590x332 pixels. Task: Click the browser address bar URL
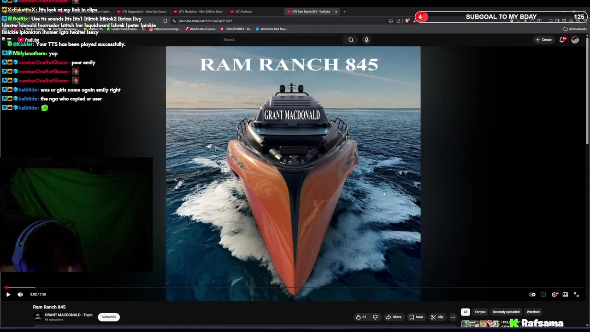[206, 21]
